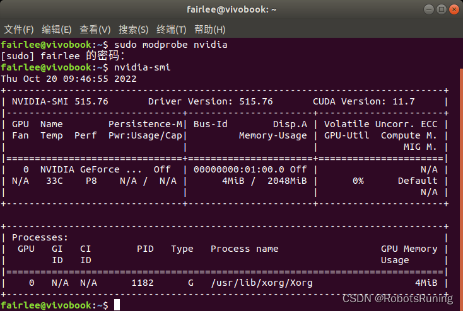Open the 文件(F) menu
The width and height of the screenshot is (463, 311).
pyautogui.click(x=19, y=30)
